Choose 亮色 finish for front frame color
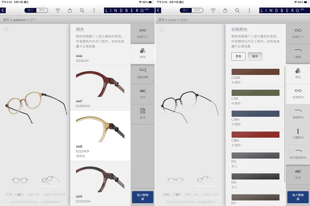This screenshot has height=206, width=310. (239, 56)
